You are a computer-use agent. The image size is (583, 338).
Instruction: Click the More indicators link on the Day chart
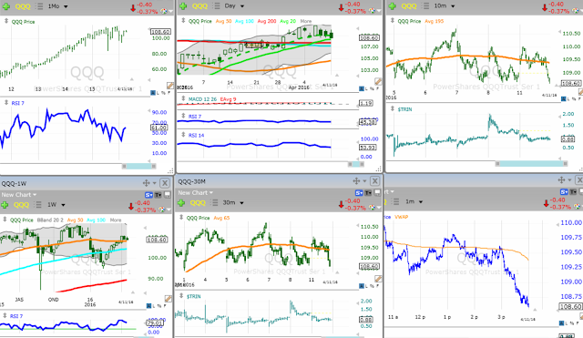306,21
